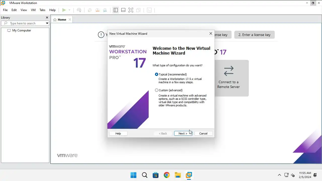Expand the Library search dropdown arrow
322x181 pixels.
47,23
